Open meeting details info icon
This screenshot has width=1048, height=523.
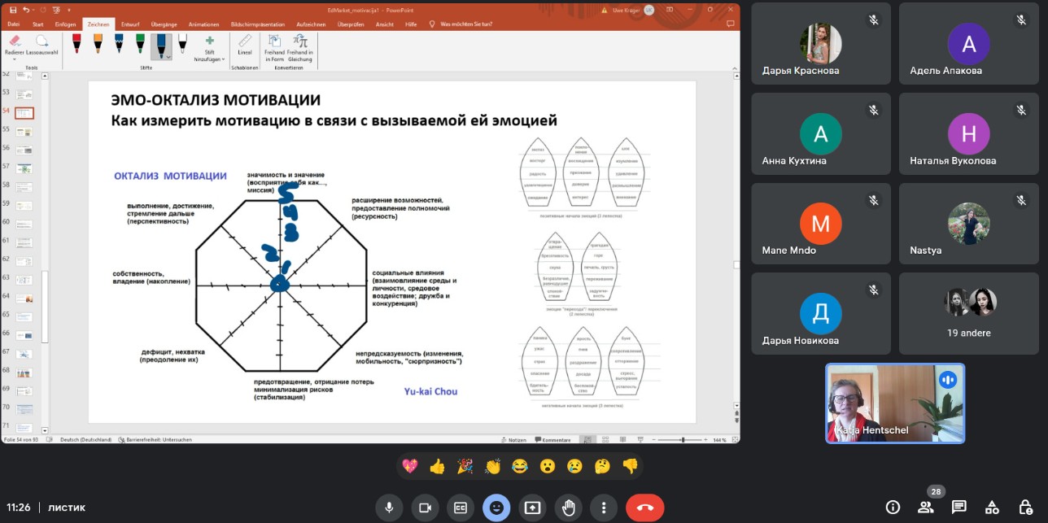point(893,508)
